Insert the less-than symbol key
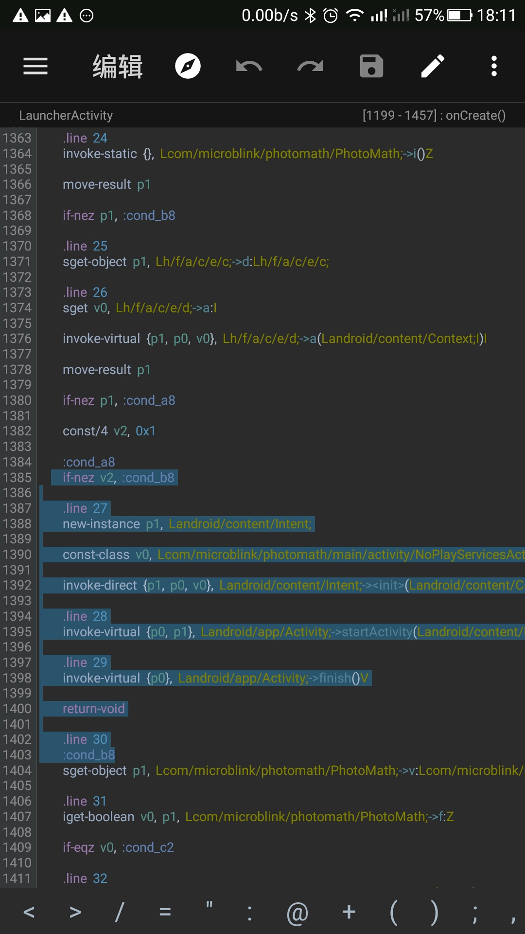525x934 pixels. tap(29, 912)
